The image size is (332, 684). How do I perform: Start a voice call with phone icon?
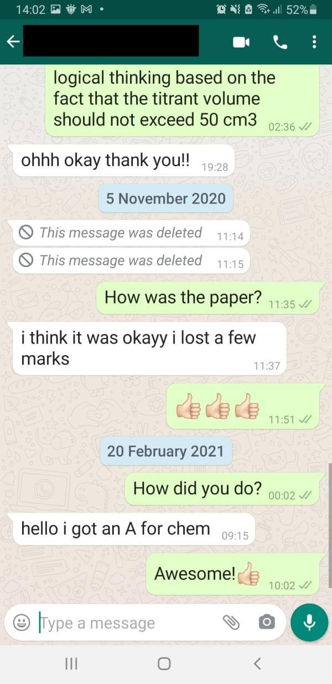tap(281, 42)
